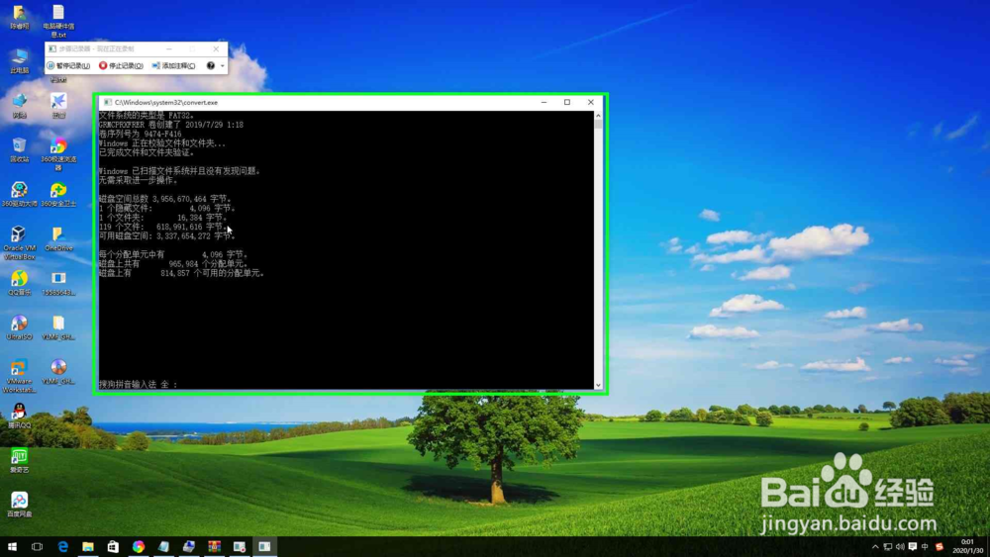Open the WinRAR-style taskbar icon
Image resolution: width=990 pixels, height=557 pixels.
[x=214, y=546]
